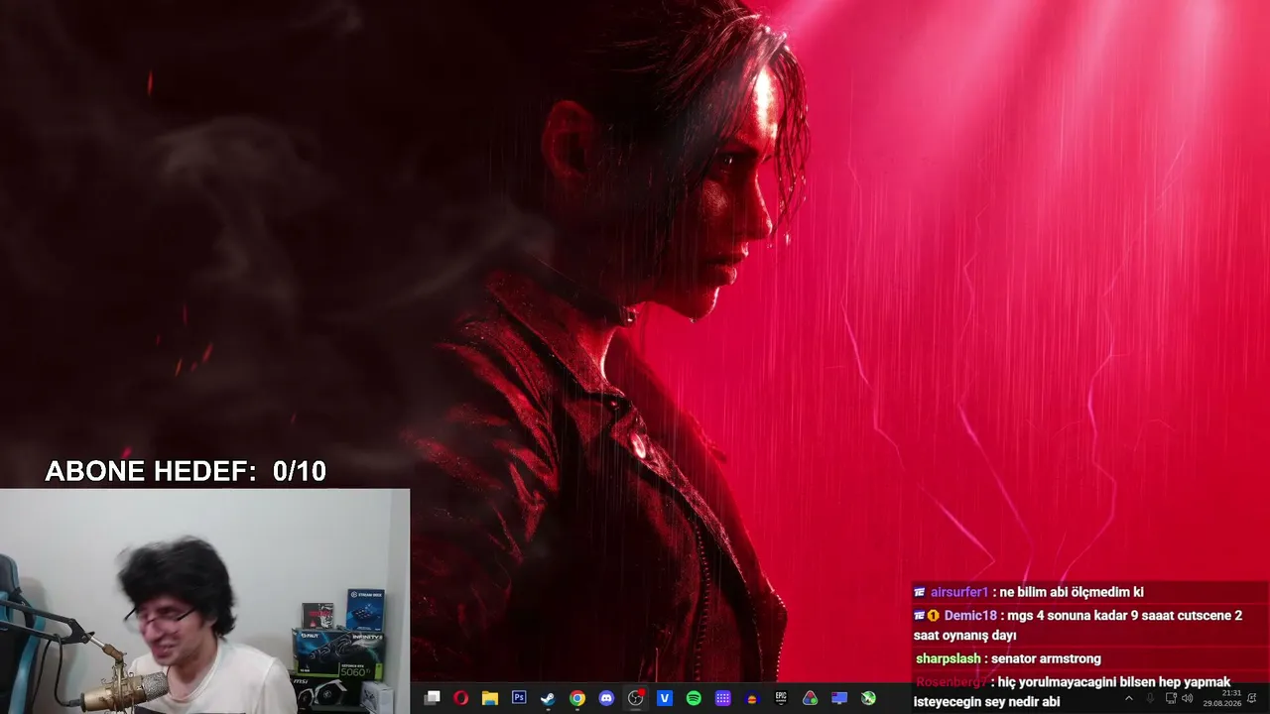Image resolution: width=1270 pixels, height=714 pixels.
Task: Launch the Epic Games Launcher
Action: coord(781,698)
